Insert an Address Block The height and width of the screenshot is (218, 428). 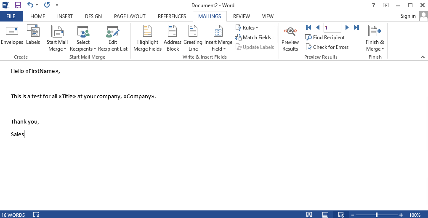point(173,38)
